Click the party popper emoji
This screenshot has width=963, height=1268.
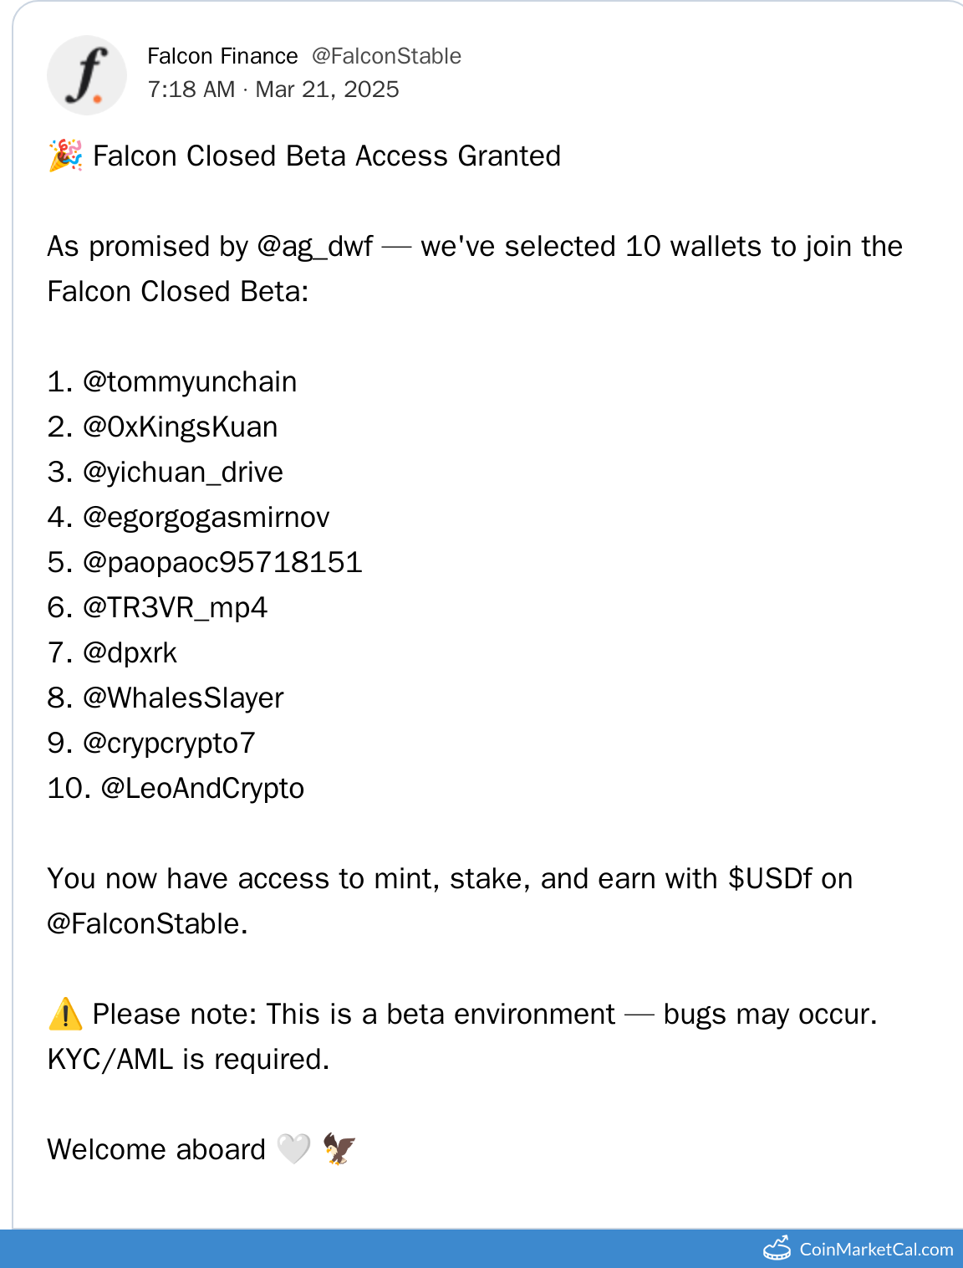click(x=65, y=156)
